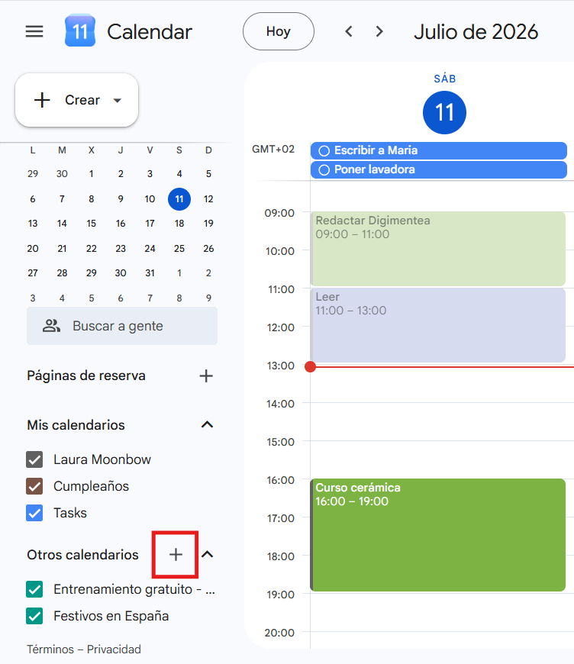
Task: Click the Calendar logo icon
Action: point(80,31)
